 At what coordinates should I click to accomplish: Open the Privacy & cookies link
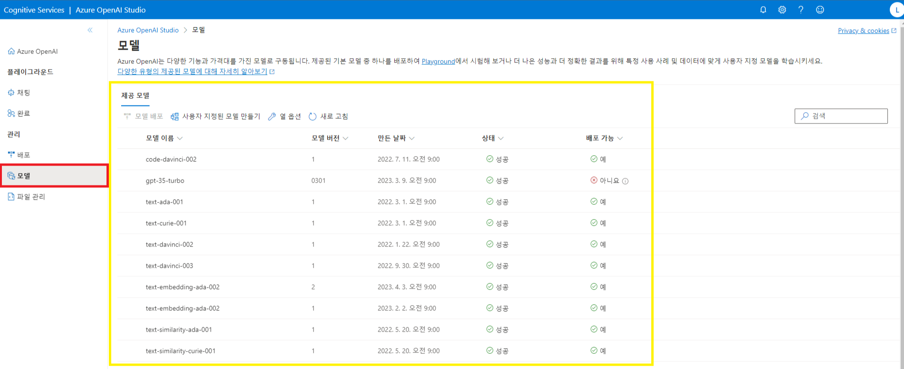tap(863, 31)
